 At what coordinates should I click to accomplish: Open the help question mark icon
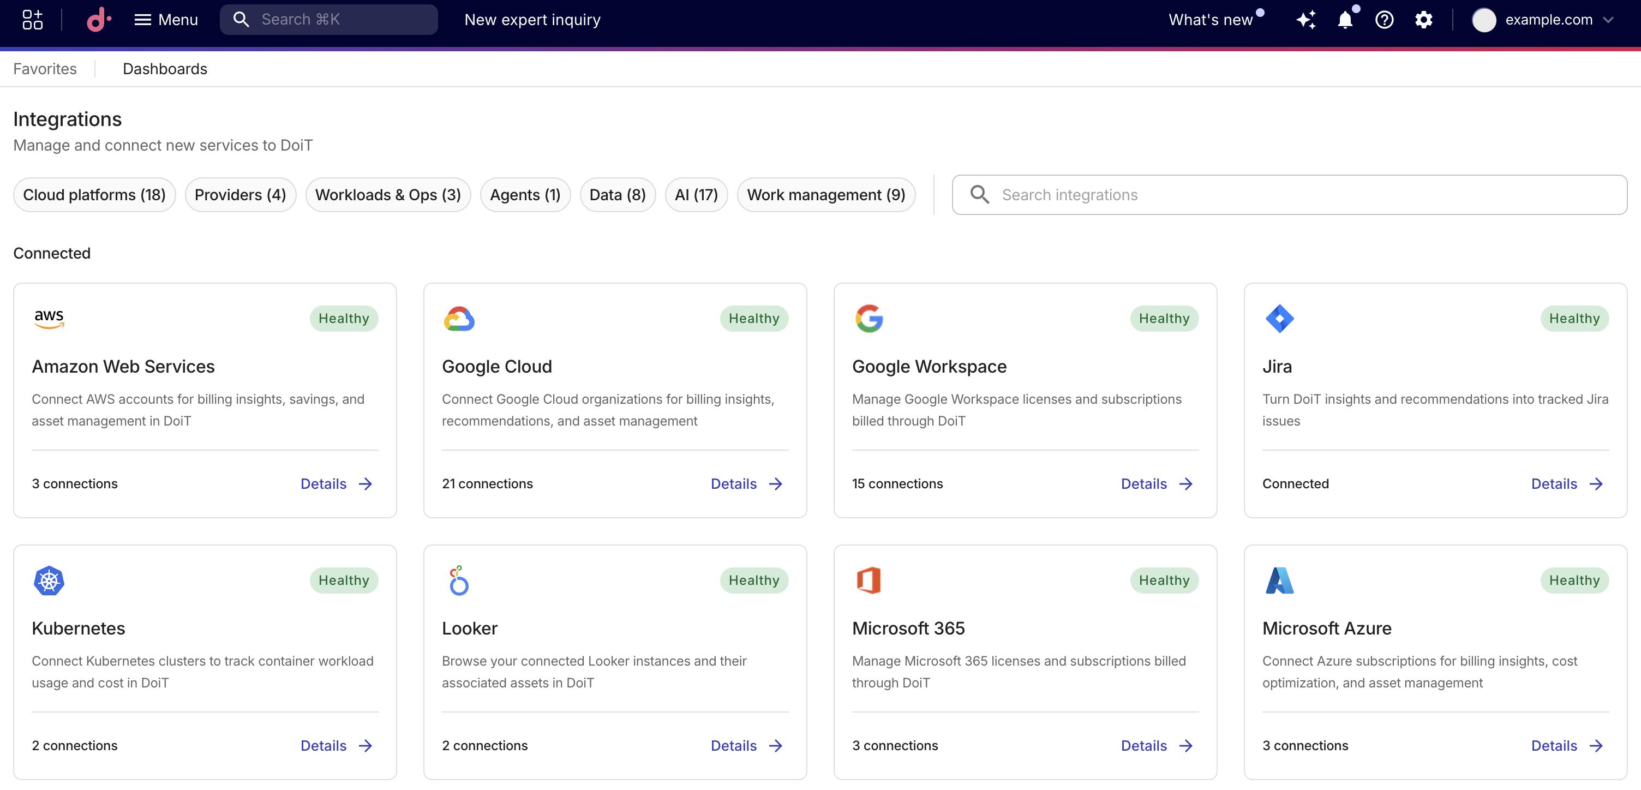1384,20
